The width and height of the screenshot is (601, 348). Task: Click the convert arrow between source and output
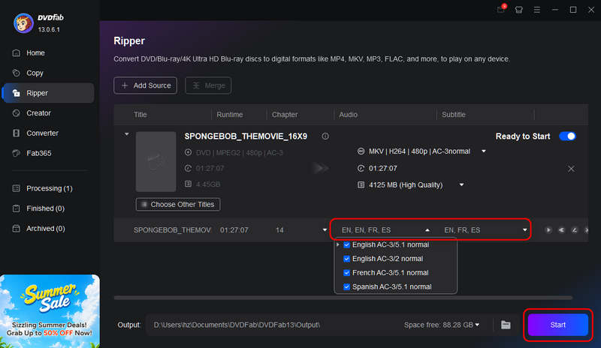point(320,168)
